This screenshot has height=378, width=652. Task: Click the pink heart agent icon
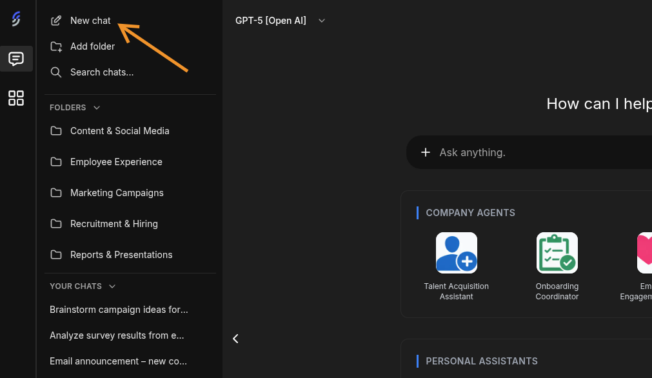(644, 253)
